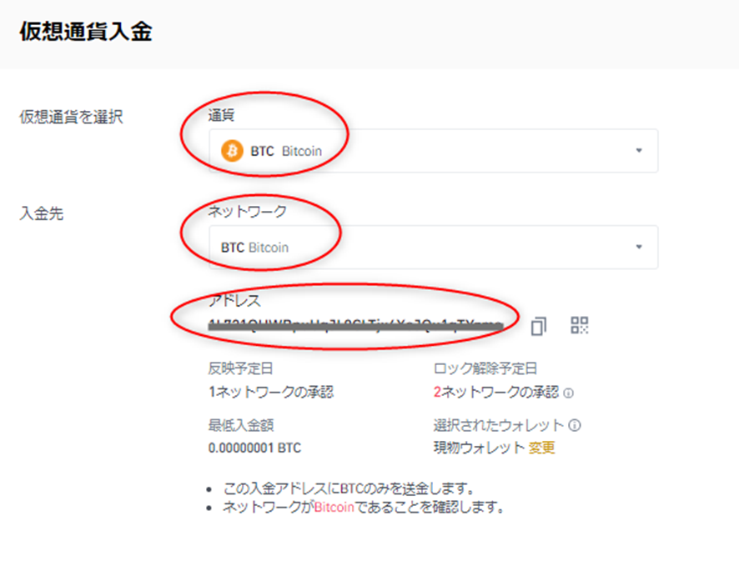Click info icon beside ロック解除予定日 confirmations
This screenshot has width=739, height=576.
[569, 393]
